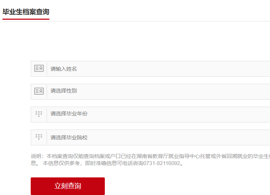This screenshot has height=195, width=270.
Task: Click the 请选择性别 placeholder text
Action: click(64, 91)
